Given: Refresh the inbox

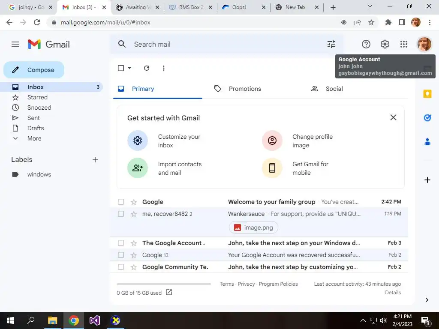Looking at the screenshot, I should pyautogui.click(x=147, y=68).
